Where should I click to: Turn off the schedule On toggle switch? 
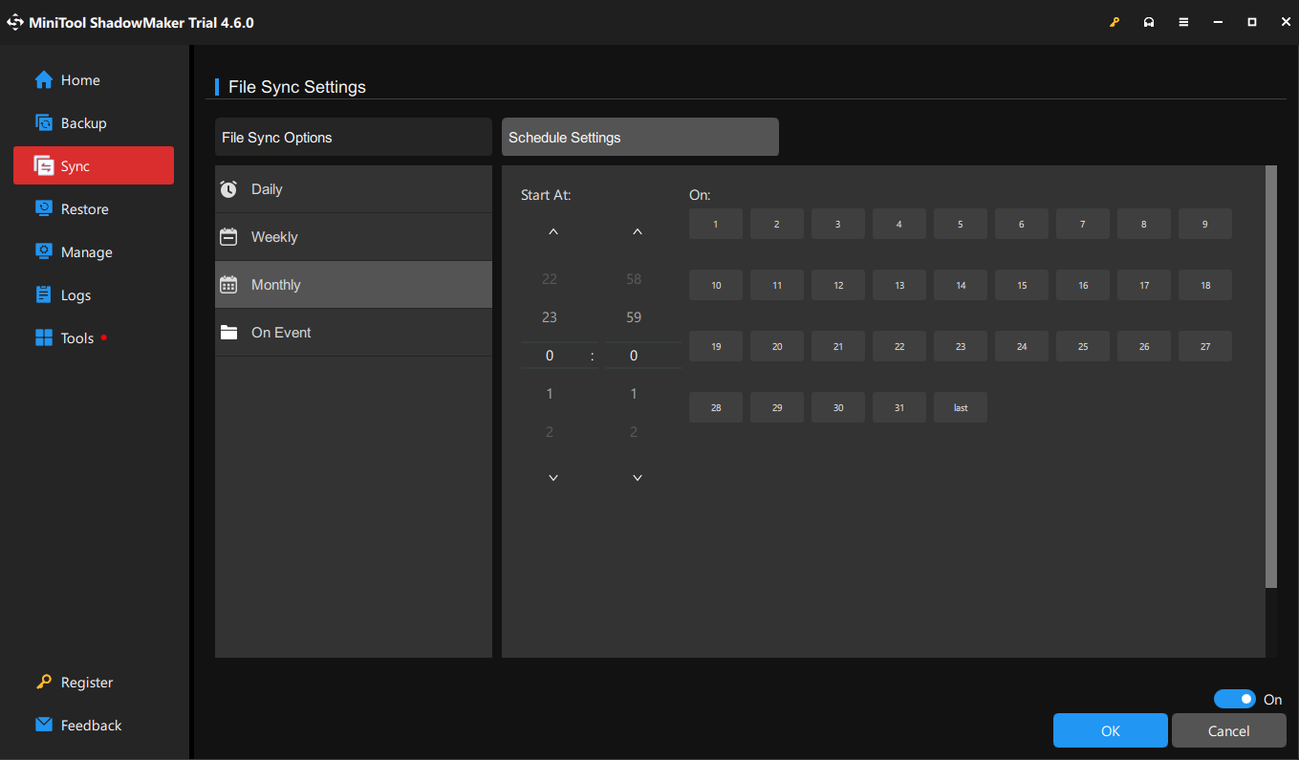pyautogui.click(x=1235, y=699)
